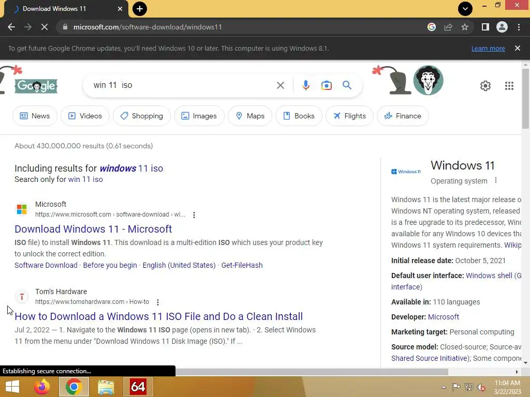Click windows 11 iso corrected query link
Viewport: 530px width, 397px height.
point(131,168)
